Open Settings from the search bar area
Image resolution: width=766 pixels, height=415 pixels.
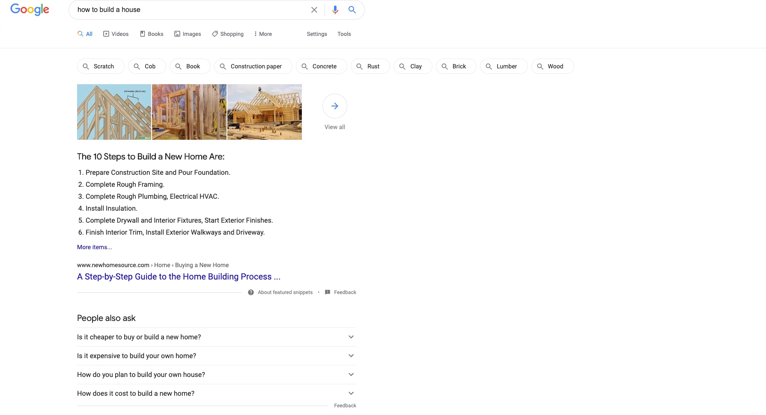(316, 33)
